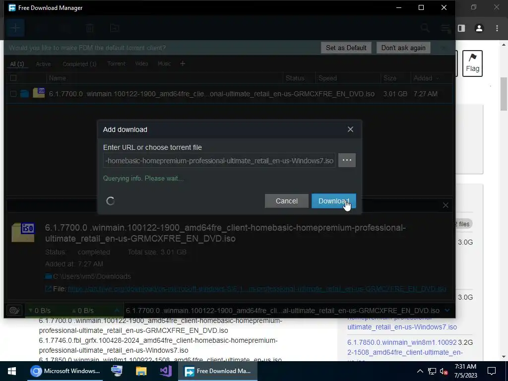Image resolution: width=508 pixels, height=381 pixels.
Task: Click the ISO file icon in download row
Action: coord(39,93)
